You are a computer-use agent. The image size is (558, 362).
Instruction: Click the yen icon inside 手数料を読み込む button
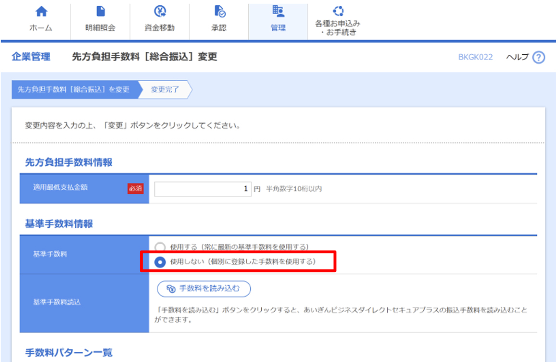[171, 289]
